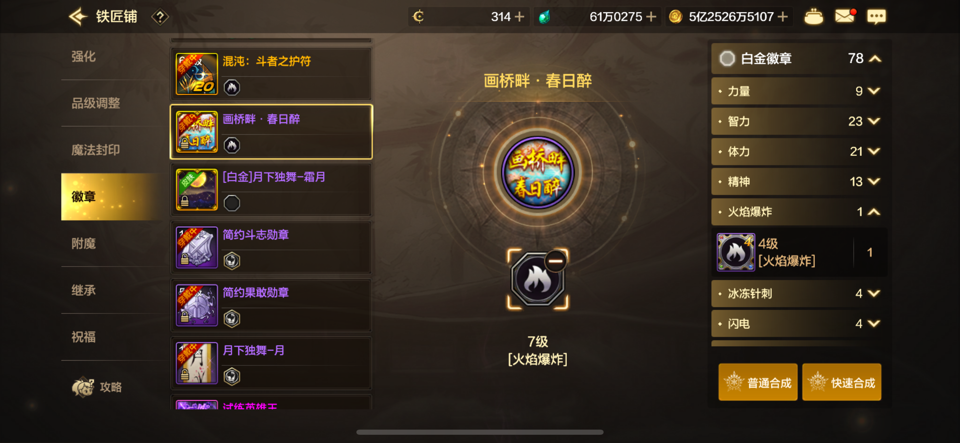Open the help question mark icon
Viewport: 960px width, 443px height.
pyautogui.click(x=160, y=17)
